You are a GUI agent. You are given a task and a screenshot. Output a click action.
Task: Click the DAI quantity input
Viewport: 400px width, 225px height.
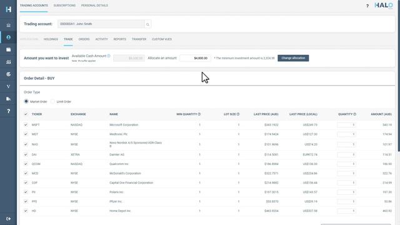(x=346, y=154)
